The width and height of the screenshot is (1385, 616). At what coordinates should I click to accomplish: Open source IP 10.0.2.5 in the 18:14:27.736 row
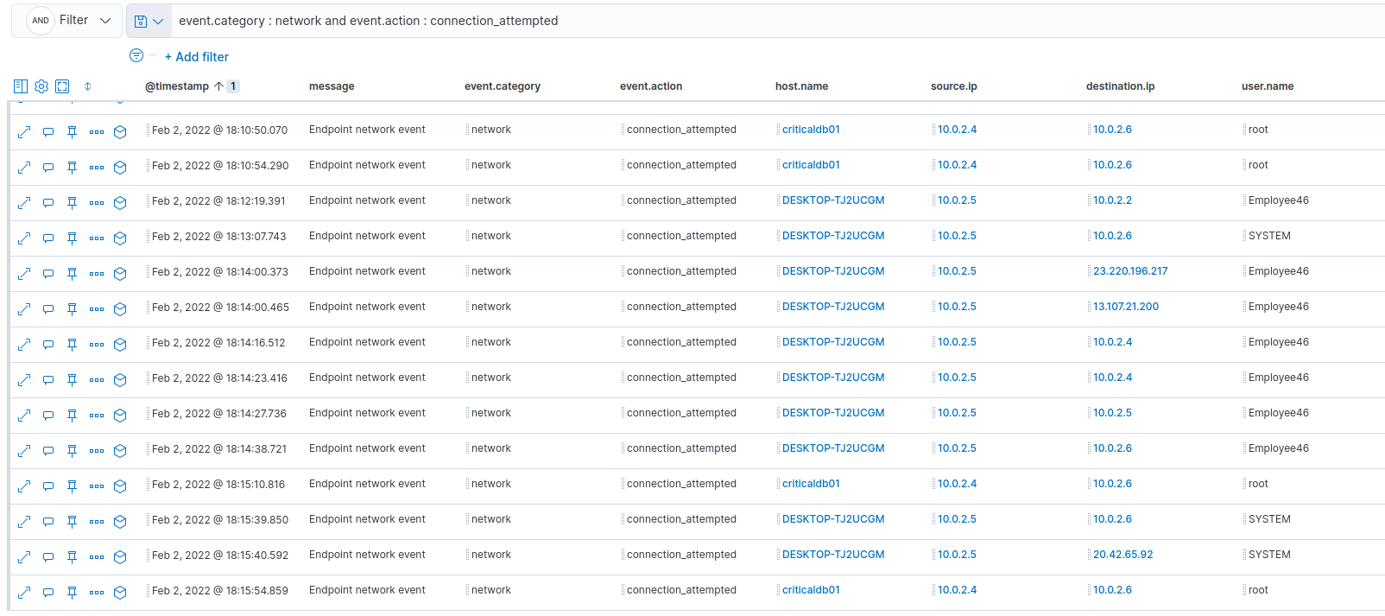[x=957, y=413]
